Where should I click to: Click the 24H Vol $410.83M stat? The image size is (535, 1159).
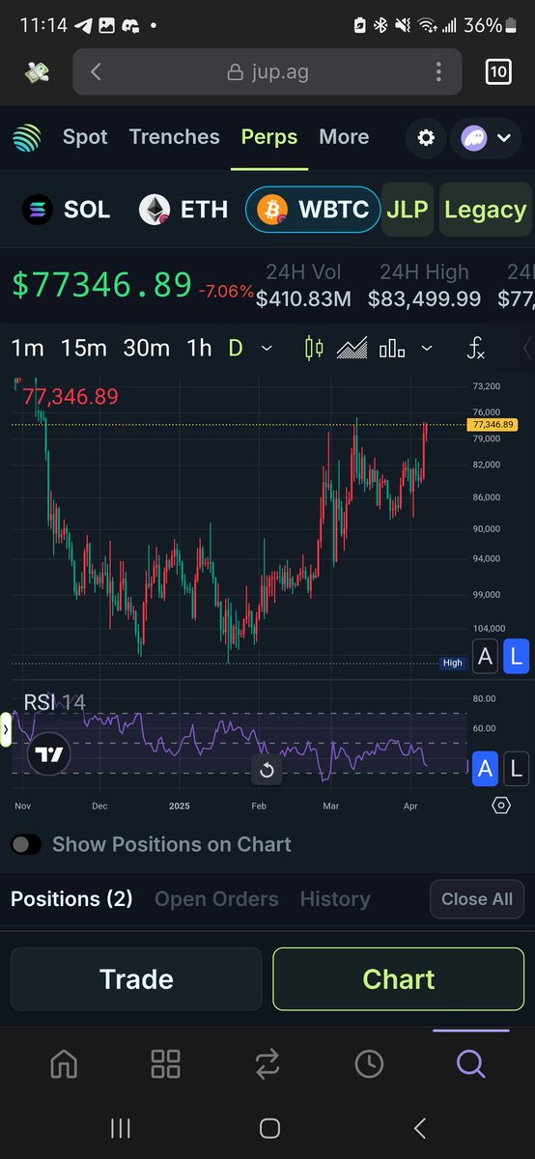point(303,286)
